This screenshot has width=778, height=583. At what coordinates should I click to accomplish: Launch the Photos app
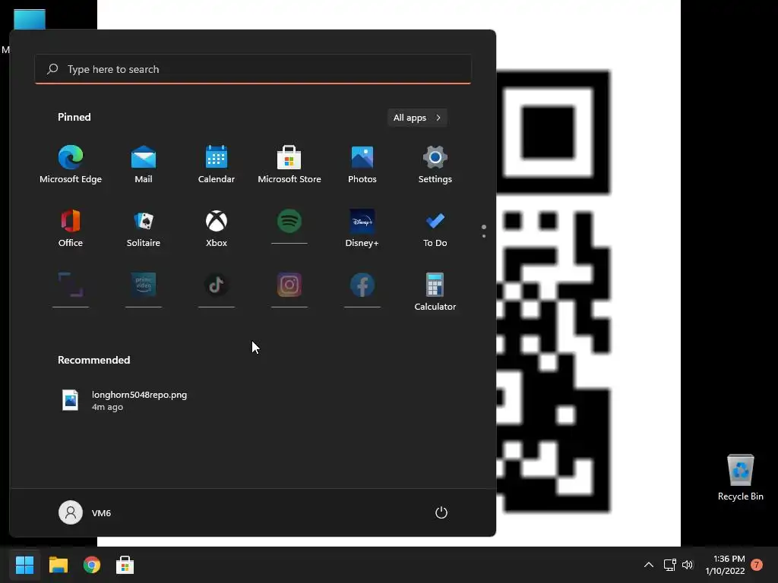pos(362,165)
